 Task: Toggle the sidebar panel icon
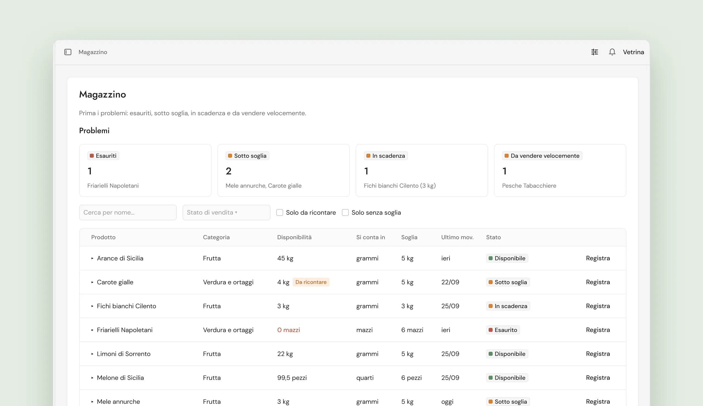coord(68,52)
